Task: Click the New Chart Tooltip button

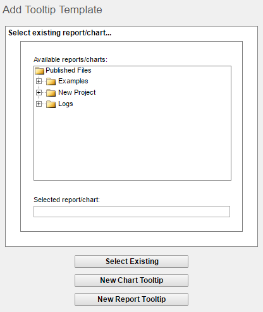Action: tap(131, 280)
